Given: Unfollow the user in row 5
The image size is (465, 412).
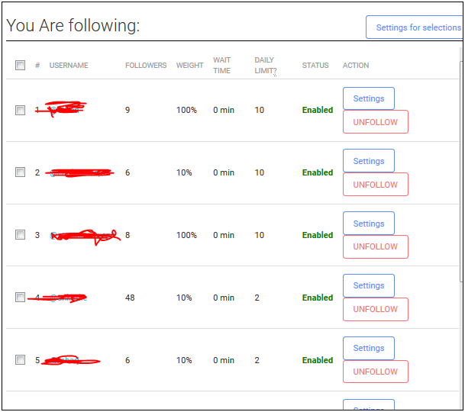Looking at the screenshot, I should click(376, 372).
